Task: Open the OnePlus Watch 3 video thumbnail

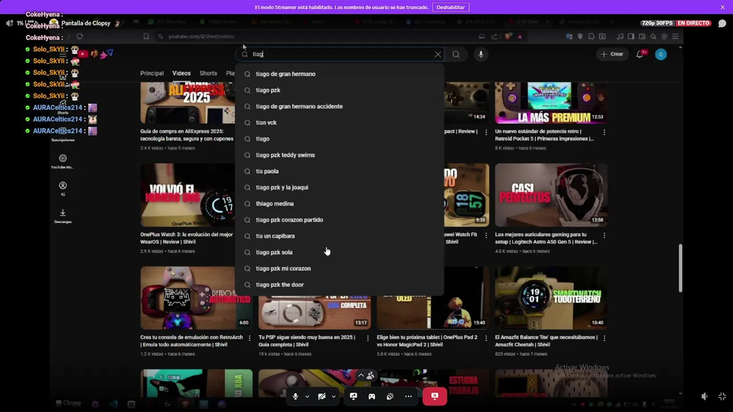Action: pos(188,195)
